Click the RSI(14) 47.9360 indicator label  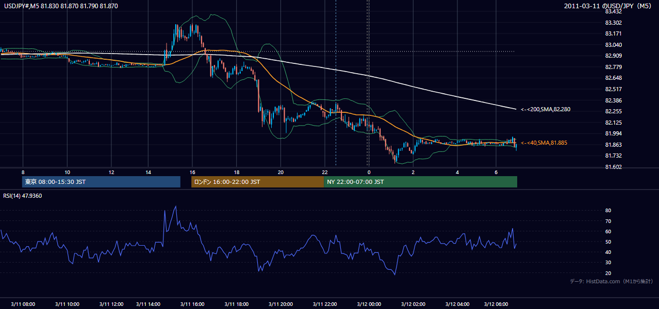point(23,196)
